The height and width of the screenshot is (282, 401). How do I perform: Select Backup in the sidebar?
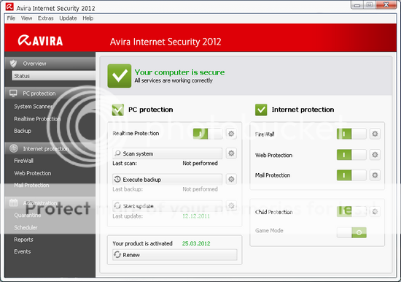23,131
